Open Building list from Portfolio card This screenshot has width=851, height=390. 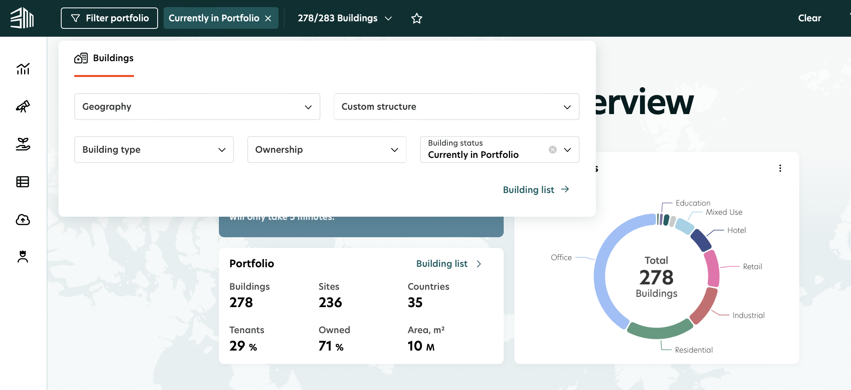tap(449, 264)
